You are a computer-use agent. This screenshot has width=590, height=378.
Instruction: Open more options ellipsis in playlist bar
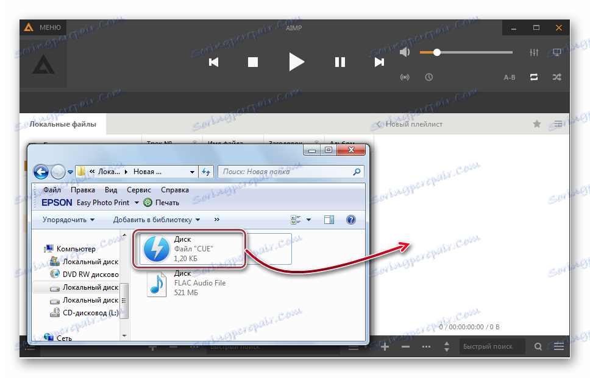[x=426, y=346]
